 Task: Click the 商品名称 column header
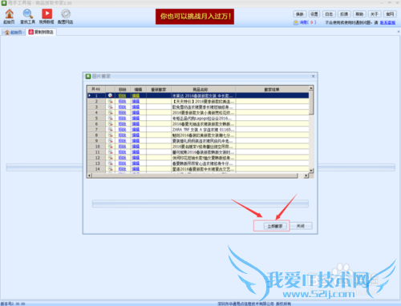203,89
